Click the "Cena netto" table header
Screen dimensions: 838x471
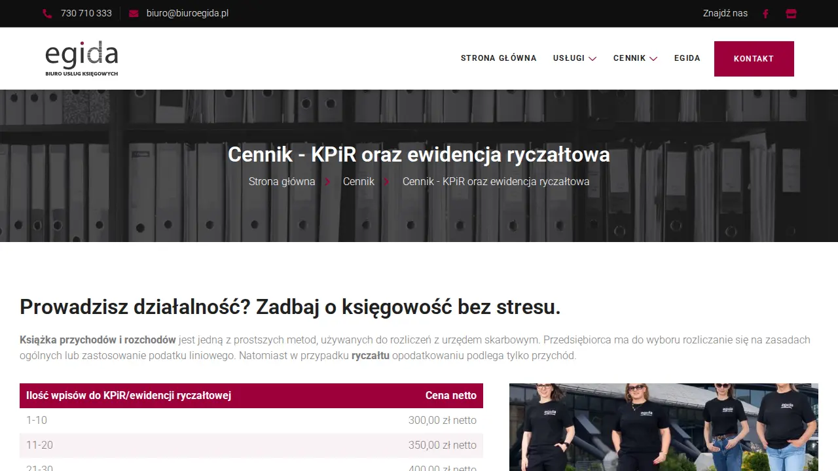451,395
